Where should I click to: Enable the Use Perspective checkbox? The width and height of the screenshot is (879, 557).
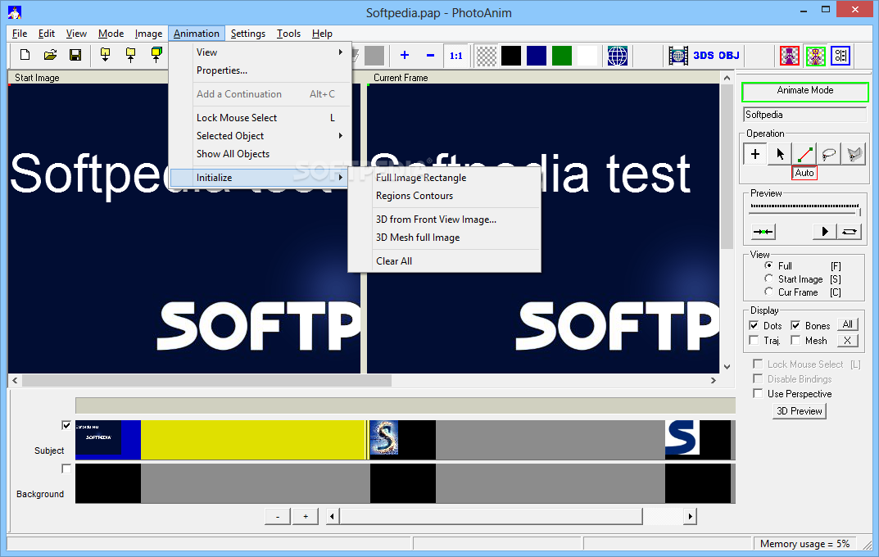point(758,393)
